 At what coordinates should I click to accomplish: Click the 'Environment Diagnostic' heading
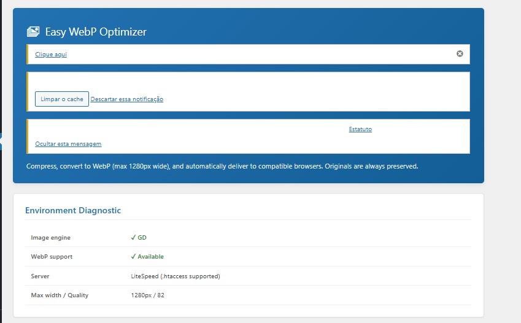73,210
